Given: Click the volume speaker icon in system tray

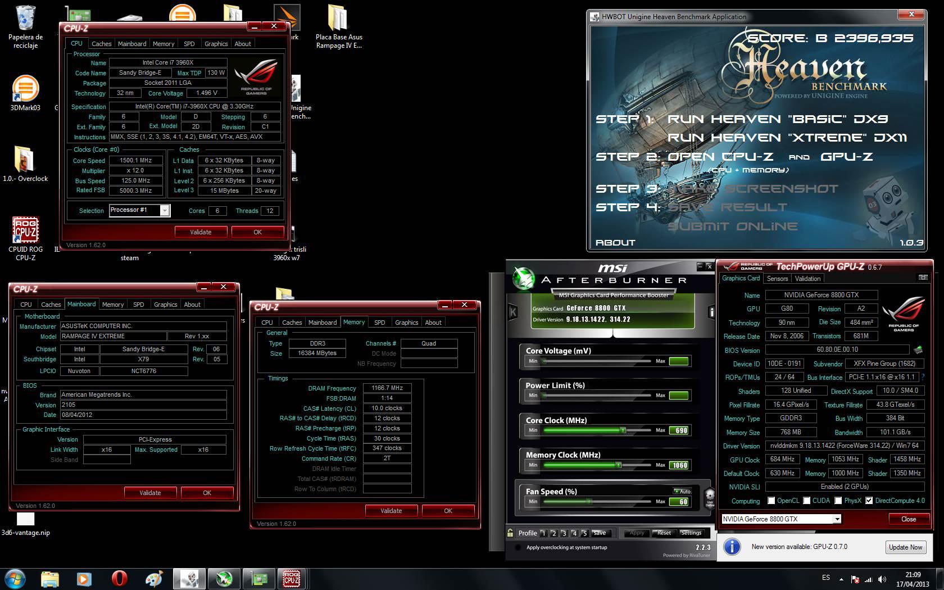Looking at the screenshot, I should click(x=883, y=579).
